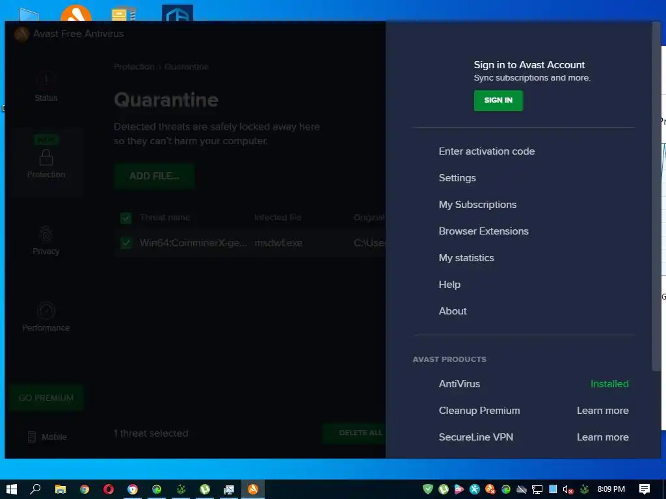The height and width of the screenshot is (499, 666).
Task: Open the image viewer app on taskbar
Action: (229, 489)
